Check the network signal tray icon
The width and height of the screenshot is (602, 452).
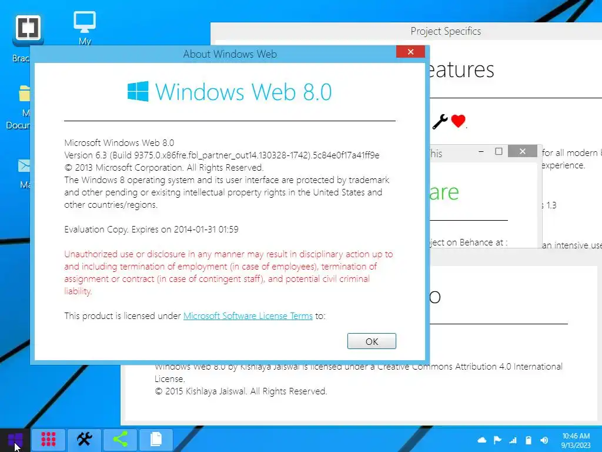pyautogui.click(x=513, y=440)
